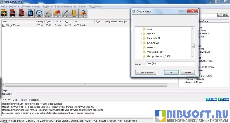Launch the WIZARD toolbar icon

48,13
